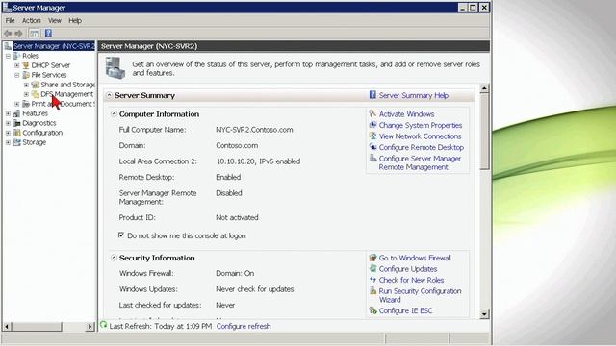Click the View Network Connections icon
Image resolution: width=616 pixels, height=346 pixels.
(372, 136)
